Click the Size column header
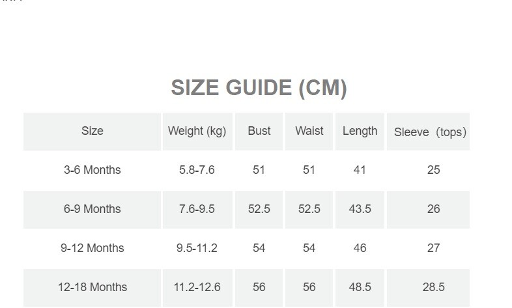 click(x=92, y=131)
